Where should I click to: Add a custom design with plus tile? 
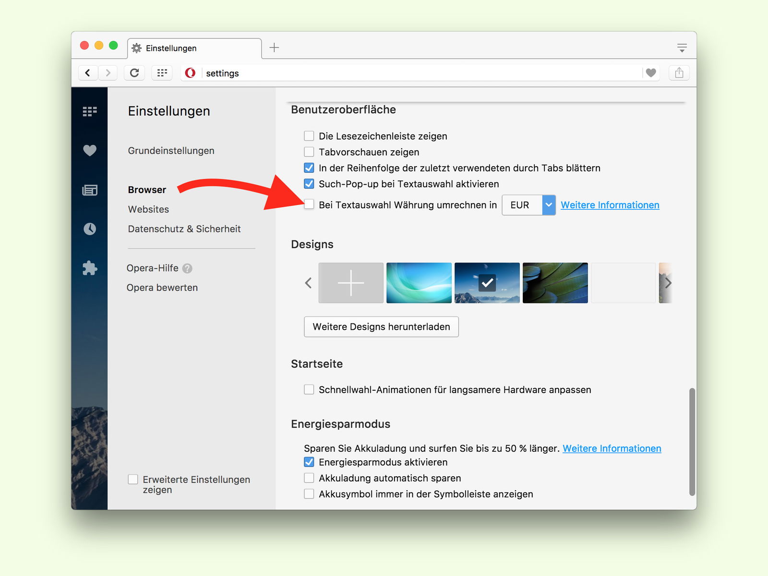click(x=351, y=283)
